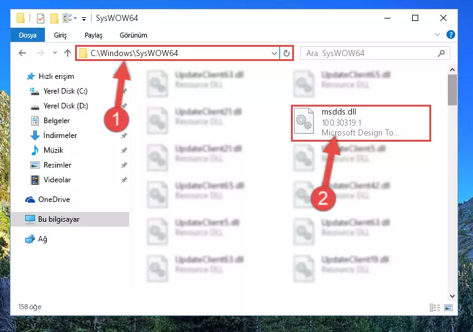Click the search magnifier icon
Screen dimensions: 473x332
click(441, 54)
